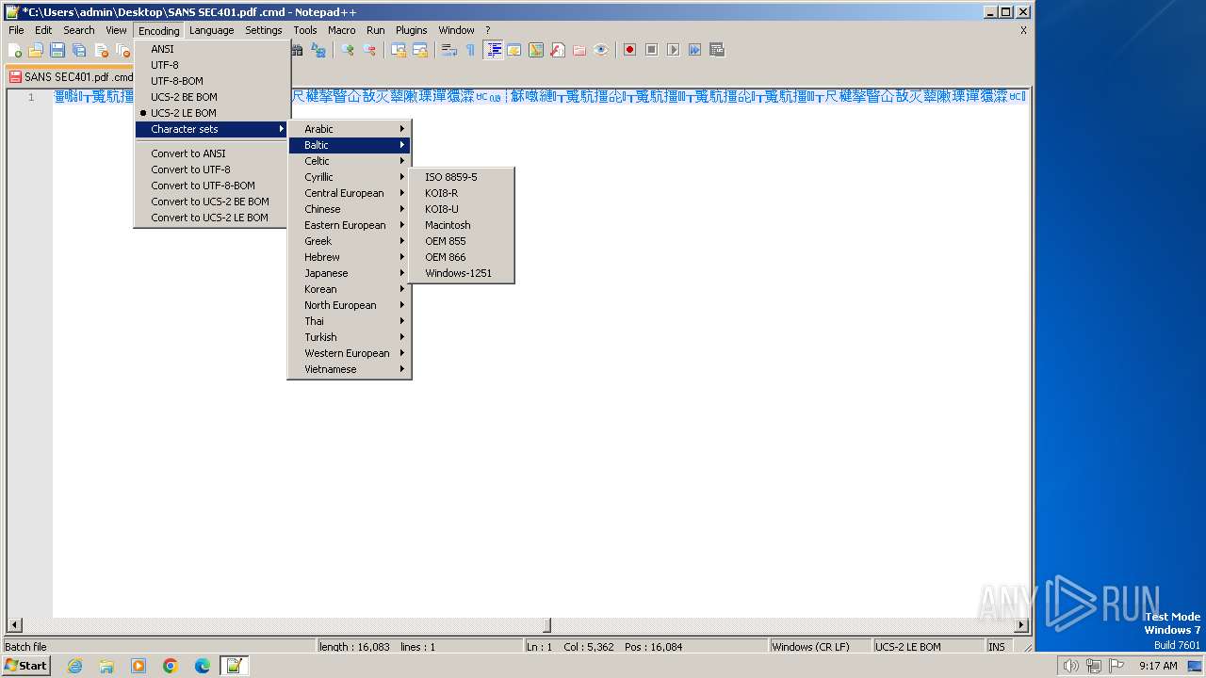Open Google Chrome from taskbar
1206x678 pixels.
click(171, 666)
